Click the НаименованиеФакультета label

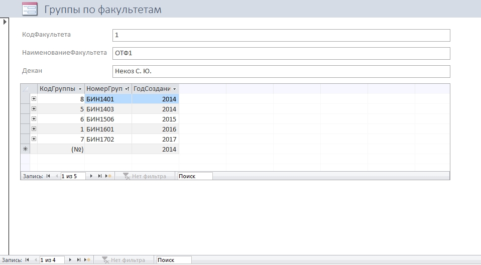coord(64,52)
